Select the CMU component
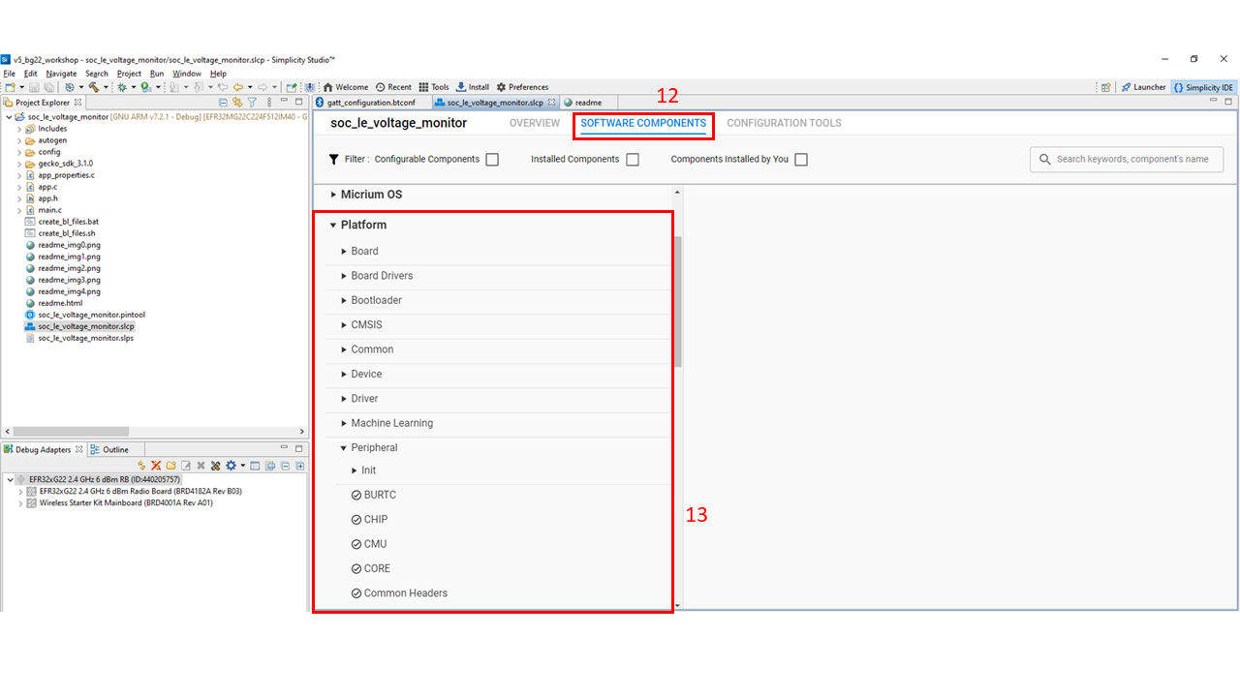Viewport: 1240px width, 697px height. coord(375,544)
